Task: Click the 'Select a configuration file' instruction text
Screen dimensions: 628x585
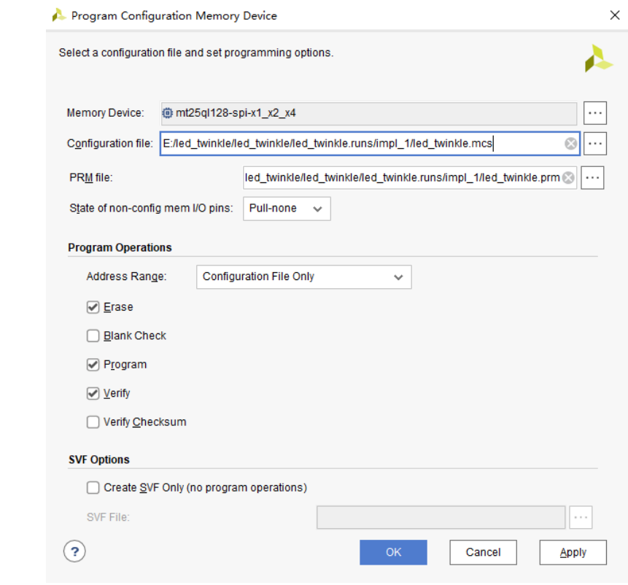Action: click(196, 53)
